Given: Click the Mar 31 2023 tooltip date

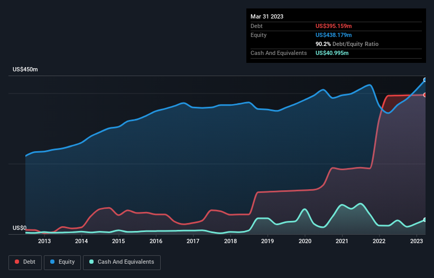Looking at the screenshot, I should (x=267, y=16).
